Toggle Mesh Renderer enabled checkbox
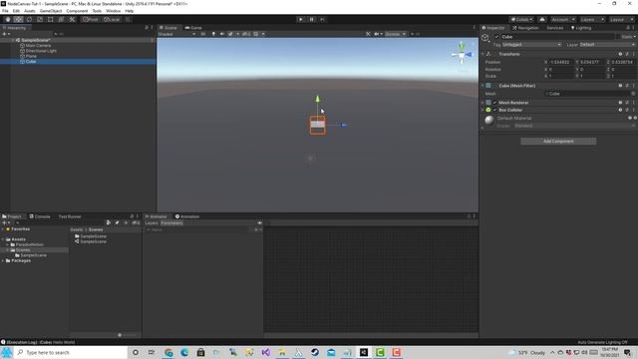Screen dimensions: 638x359 [495, 103]
